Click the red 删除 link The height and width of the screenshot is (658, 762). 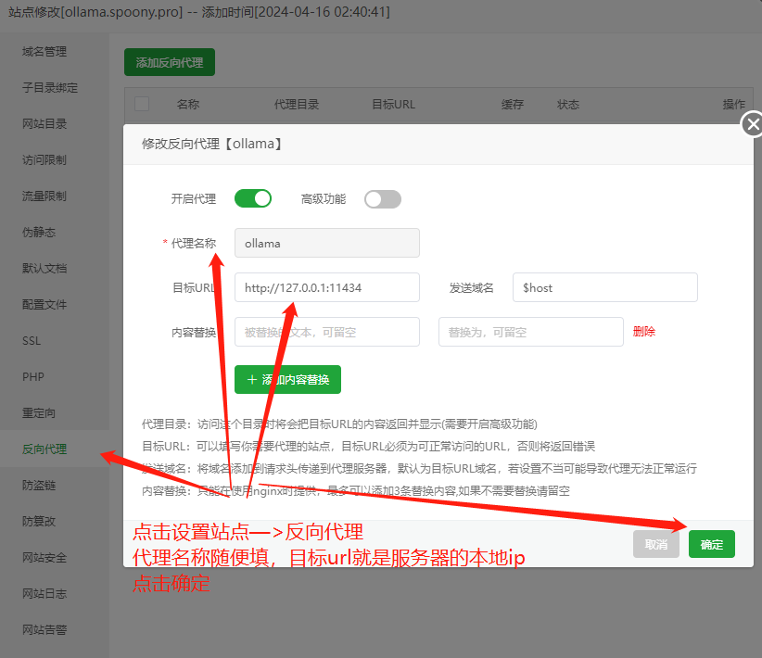point(644,332)
